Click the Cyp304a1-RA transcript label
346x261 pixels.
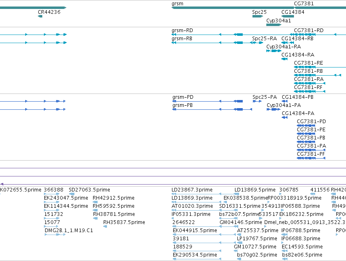[x=283, y=47]
